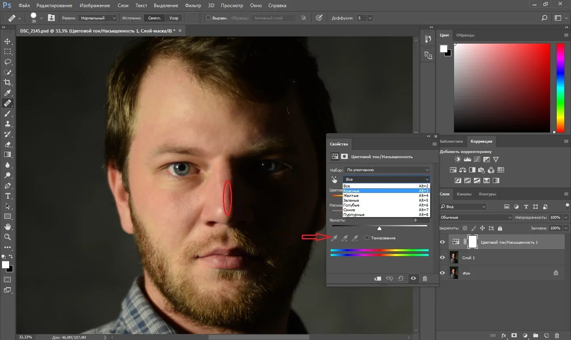Open the Файл menu
This screenshot has width=571, height=340.
pyautogui.click(x=24, y=6)
